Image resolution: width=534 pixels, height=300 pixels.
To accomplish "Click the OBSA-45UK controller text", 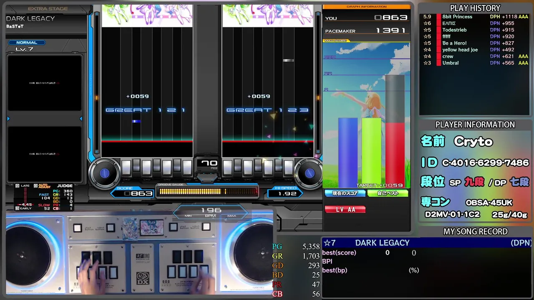I will [x=489, y=203].
